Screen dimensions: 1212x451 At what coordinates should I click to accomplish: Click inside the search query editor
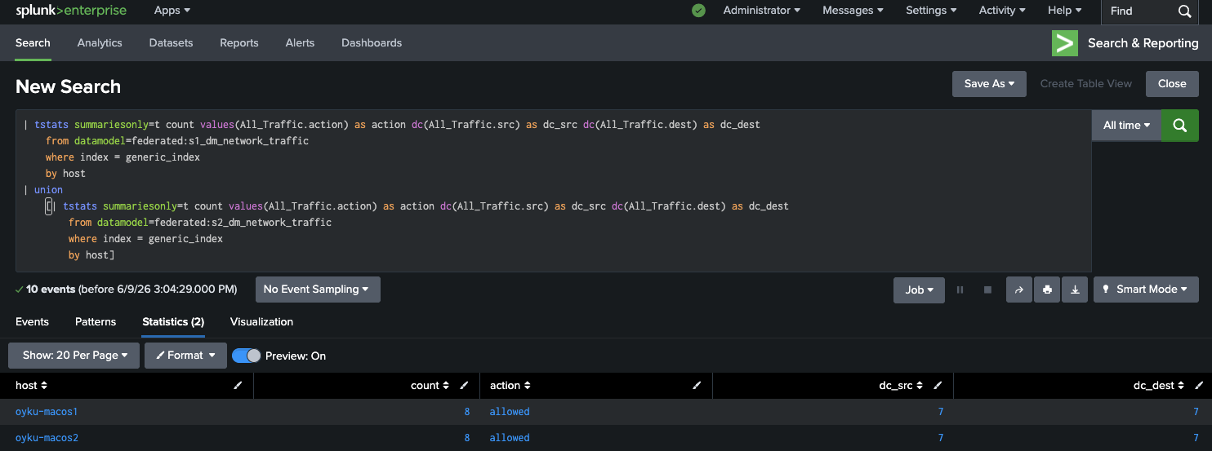[x=554, y=190]
